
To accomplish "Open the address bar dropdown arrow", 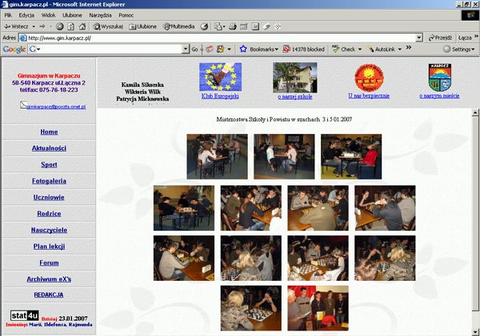I will (419, 38).
